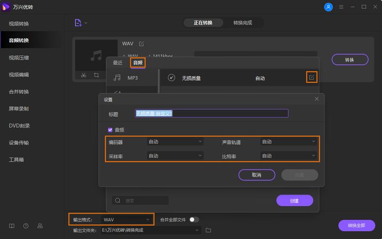
Task: Open the output folder icon
Action: (209, 230)
